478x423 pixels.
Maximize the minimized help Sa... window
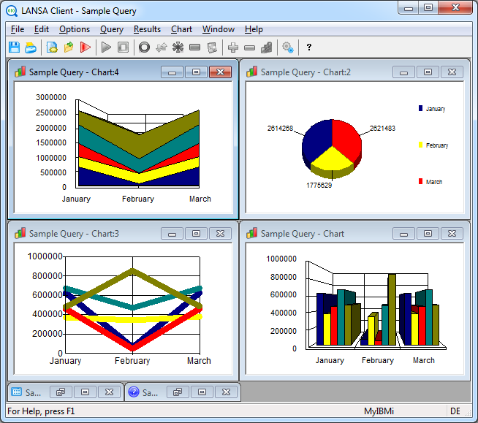tap(202, 392)
